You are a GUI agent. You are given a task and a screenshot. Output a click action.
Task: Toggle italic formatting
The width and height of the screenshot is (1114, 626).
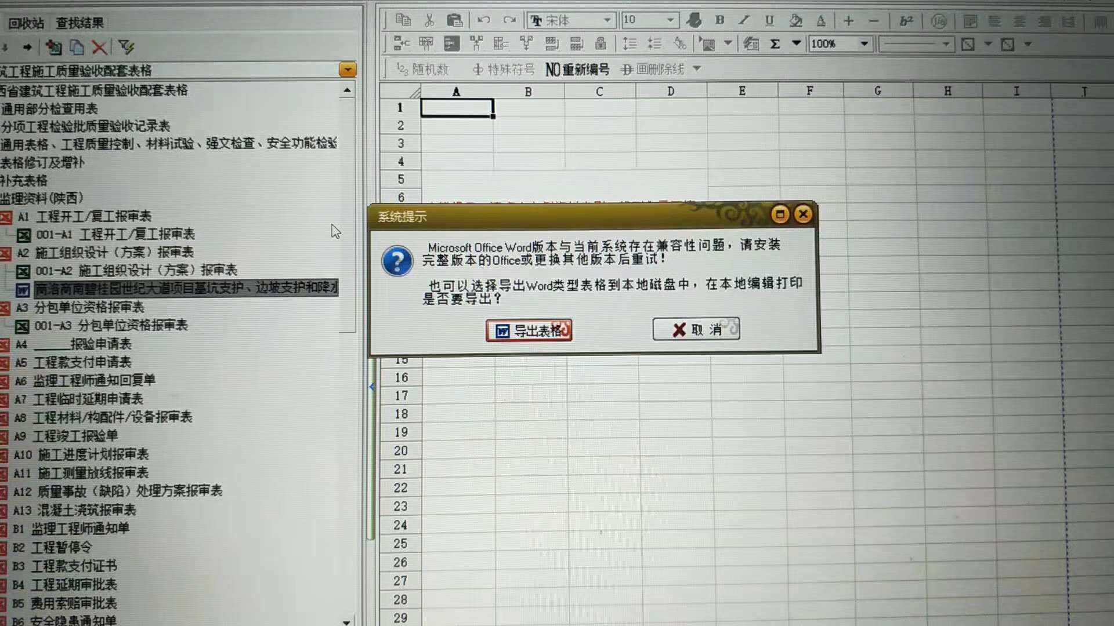pos(744,20)
